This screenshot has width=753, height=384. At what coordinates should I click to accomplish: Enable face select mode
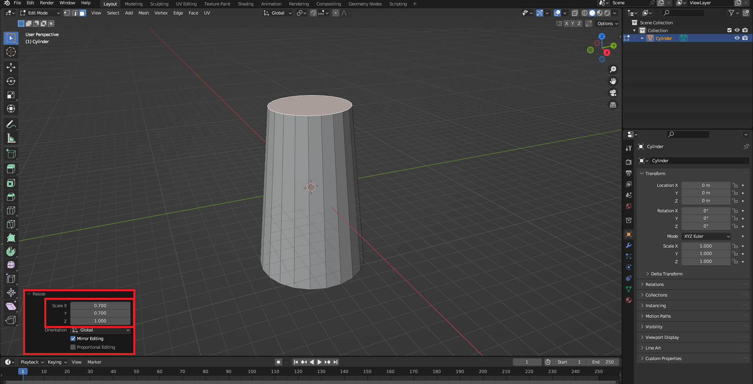[x=82, y=13]
